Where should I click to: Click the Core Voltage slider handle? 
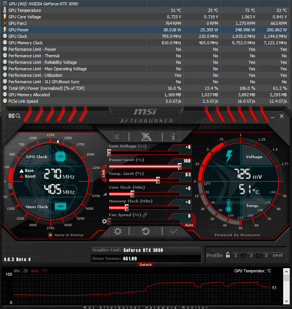point(109,153)
